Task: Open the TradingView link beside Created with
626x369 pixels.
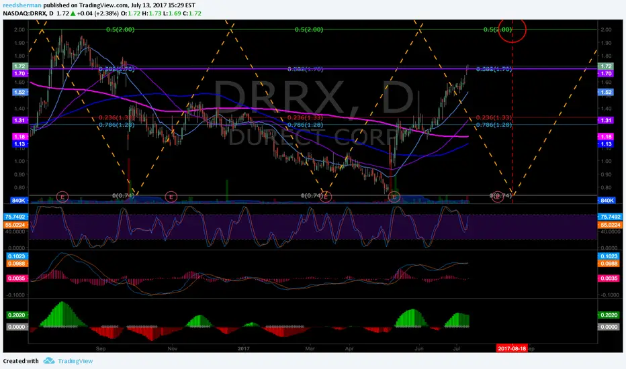Action: tap(75, 361)
